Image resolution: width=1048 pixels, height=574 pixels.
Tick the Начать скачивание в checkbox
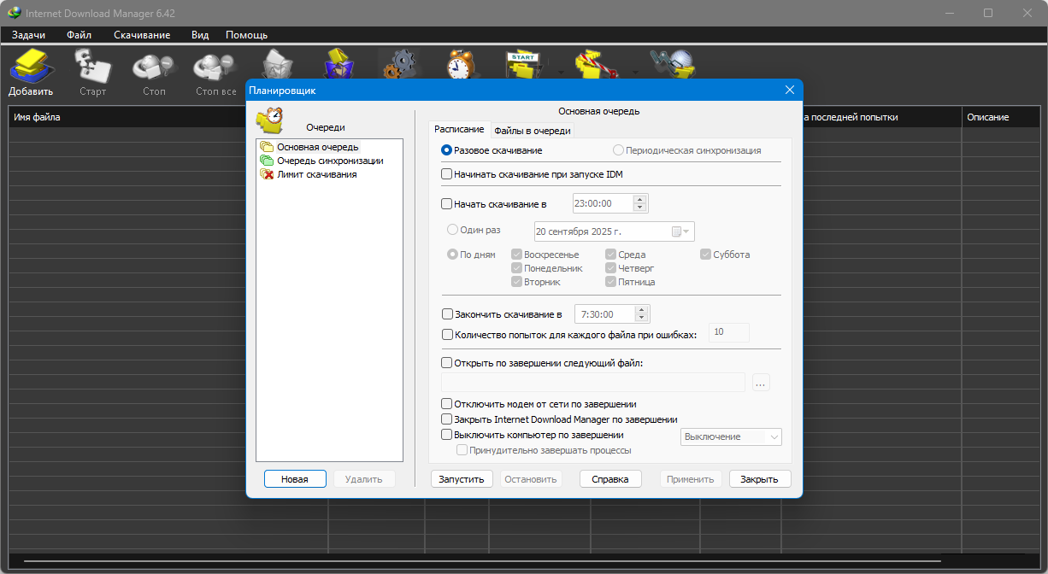[x=446, y=204]
